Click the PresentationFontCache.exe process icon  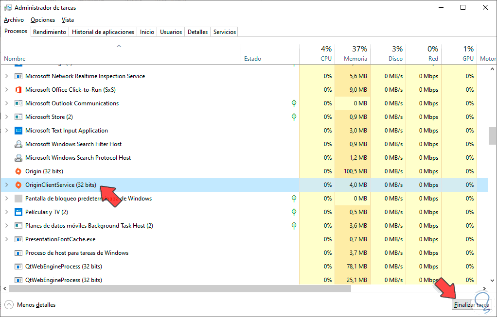coord(18,239)
